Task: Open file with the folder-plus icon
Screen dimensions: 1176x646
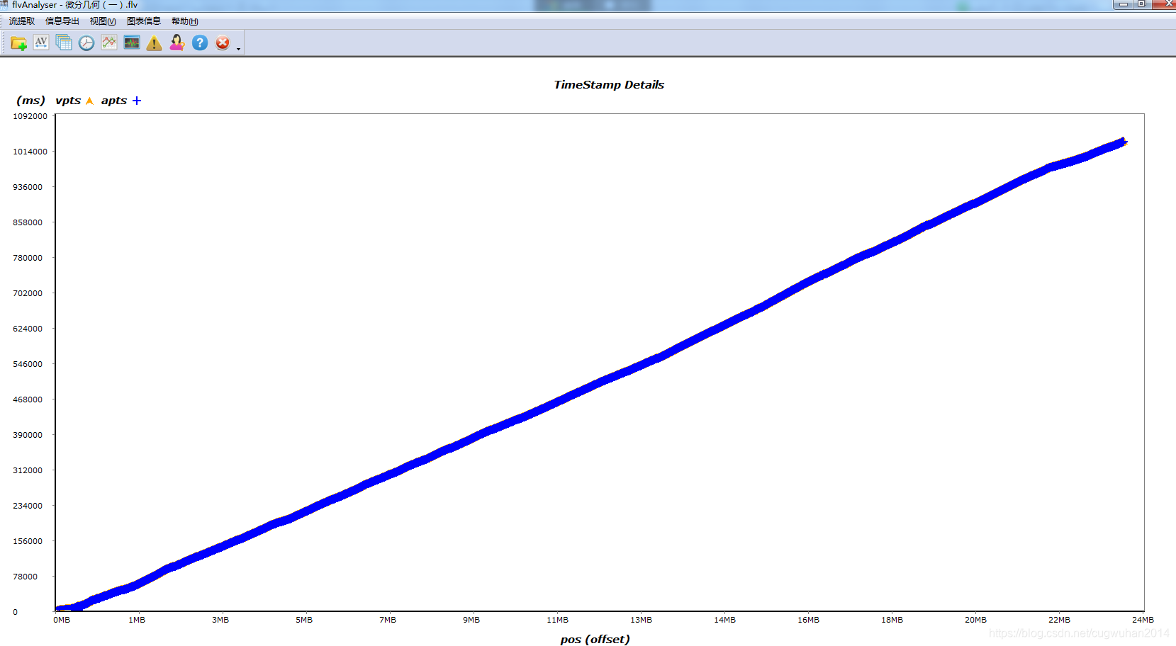Action: pyautogui.click(x=18, y=43)
